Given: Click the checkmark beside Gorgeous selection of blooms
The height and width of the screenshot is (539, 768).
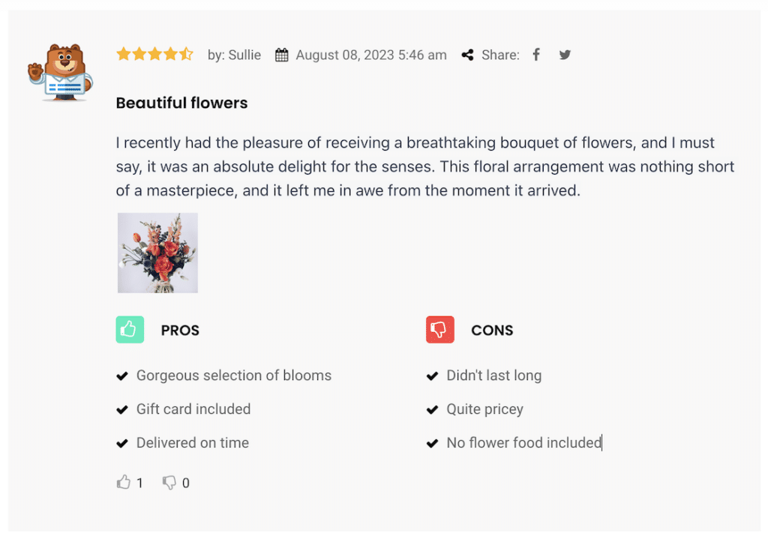Looking at the screenshot, I should (122, 376).
